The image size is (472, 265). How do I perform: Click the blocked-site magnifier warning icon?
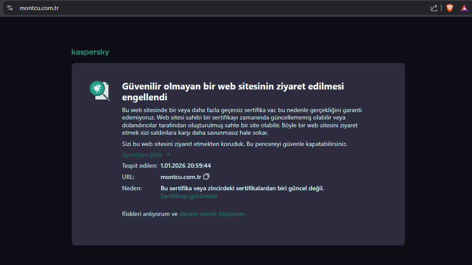(x=100, y=91)
